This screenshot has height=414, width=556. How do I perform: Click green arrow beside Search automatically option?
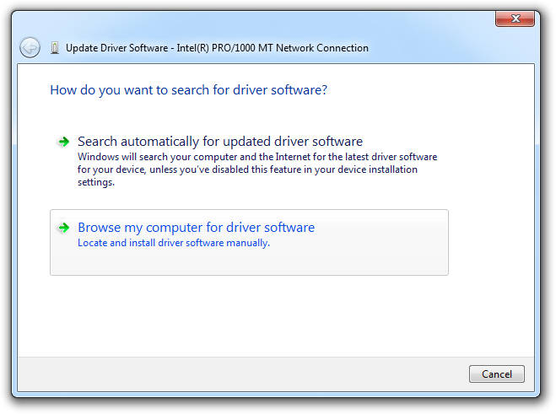click(64, 142)
